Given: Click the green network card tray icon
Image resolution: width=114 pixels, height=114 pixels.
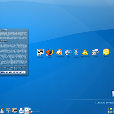Looking at the screenshot, I should point(111,112).
